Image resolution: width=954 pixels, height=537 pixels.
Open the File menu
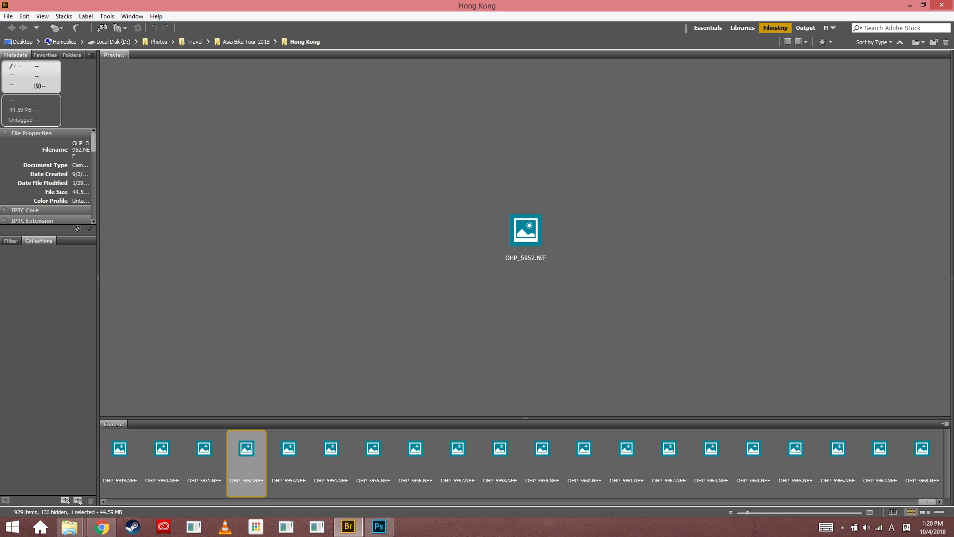tap(8, 16)
